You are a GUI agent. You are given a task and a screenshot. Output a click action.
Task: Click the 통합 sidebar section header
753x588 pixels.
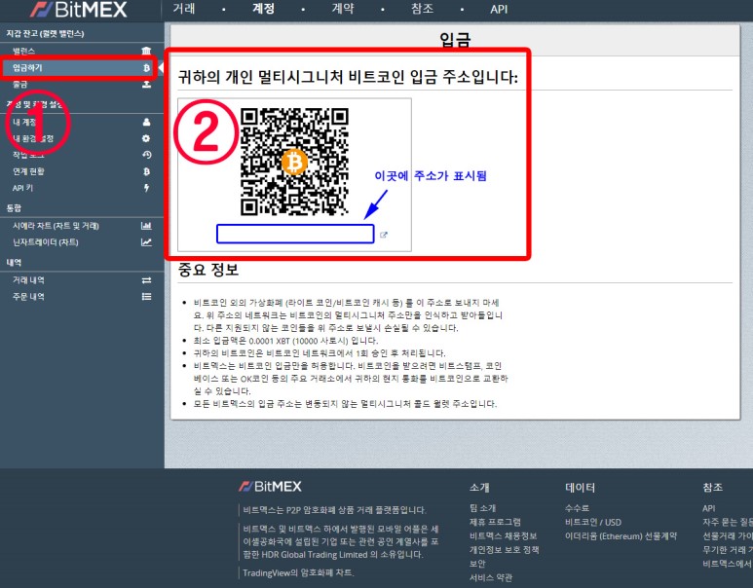tap(14, 207)
